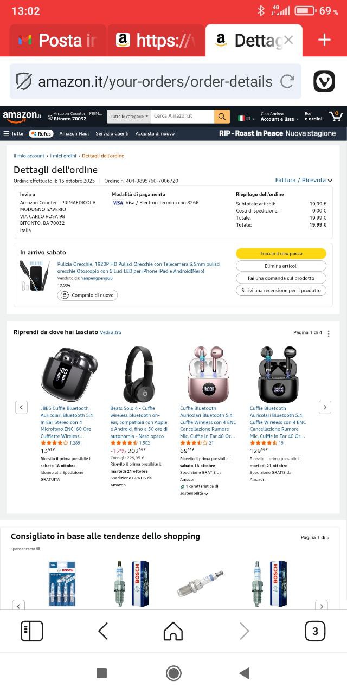Expand the caratteristica di sostenibilità chevron
Screen dimensions: 347x694
pos(207,494)
